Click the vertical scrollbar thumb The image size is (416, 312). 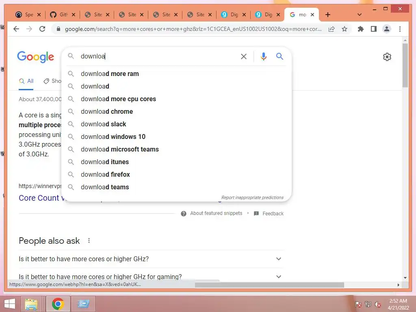[x=405, y=65]
